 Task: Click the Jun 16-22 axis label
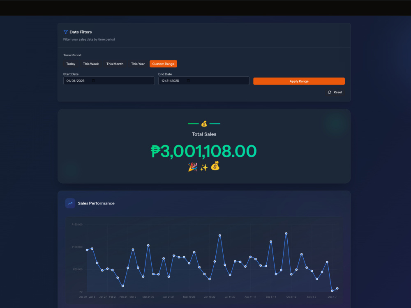[x=210, y=297]
